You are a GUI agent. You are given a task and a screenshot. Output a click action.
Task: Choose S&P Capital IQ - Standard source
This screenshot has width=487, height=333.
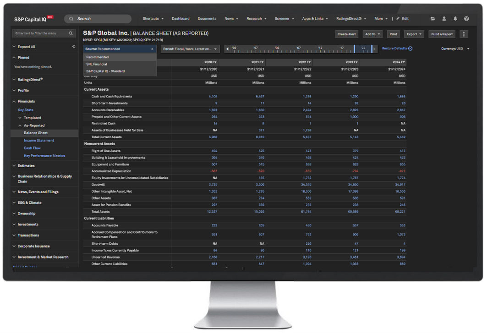tap(105, 71)
